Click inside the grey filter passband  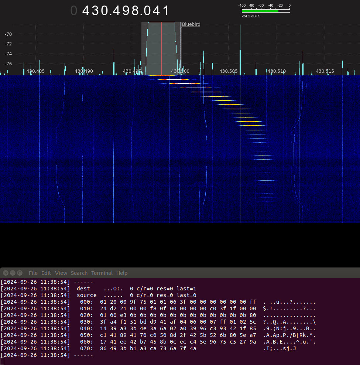(161, 48)
